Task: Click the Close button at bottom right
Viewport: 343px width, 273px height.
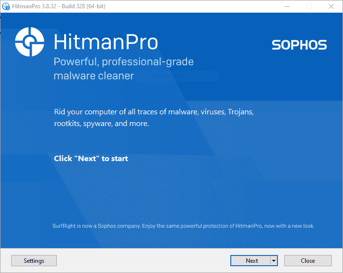Action: pyautogui.click(x=308, y=260)
